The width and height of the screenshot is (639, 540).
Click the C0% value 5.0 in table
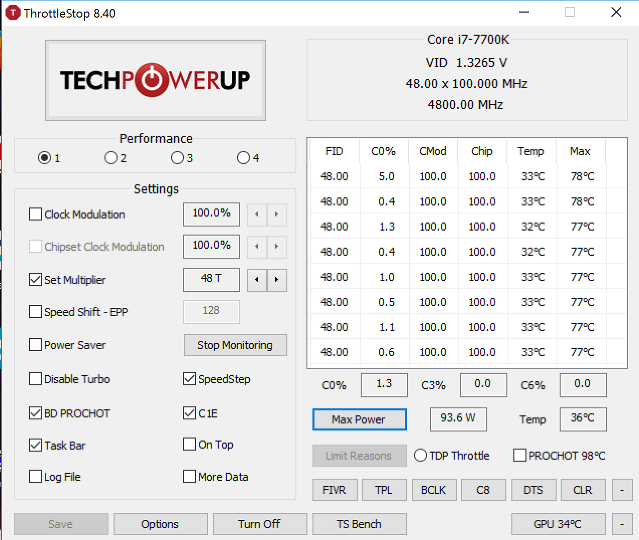tap(386, 176)
